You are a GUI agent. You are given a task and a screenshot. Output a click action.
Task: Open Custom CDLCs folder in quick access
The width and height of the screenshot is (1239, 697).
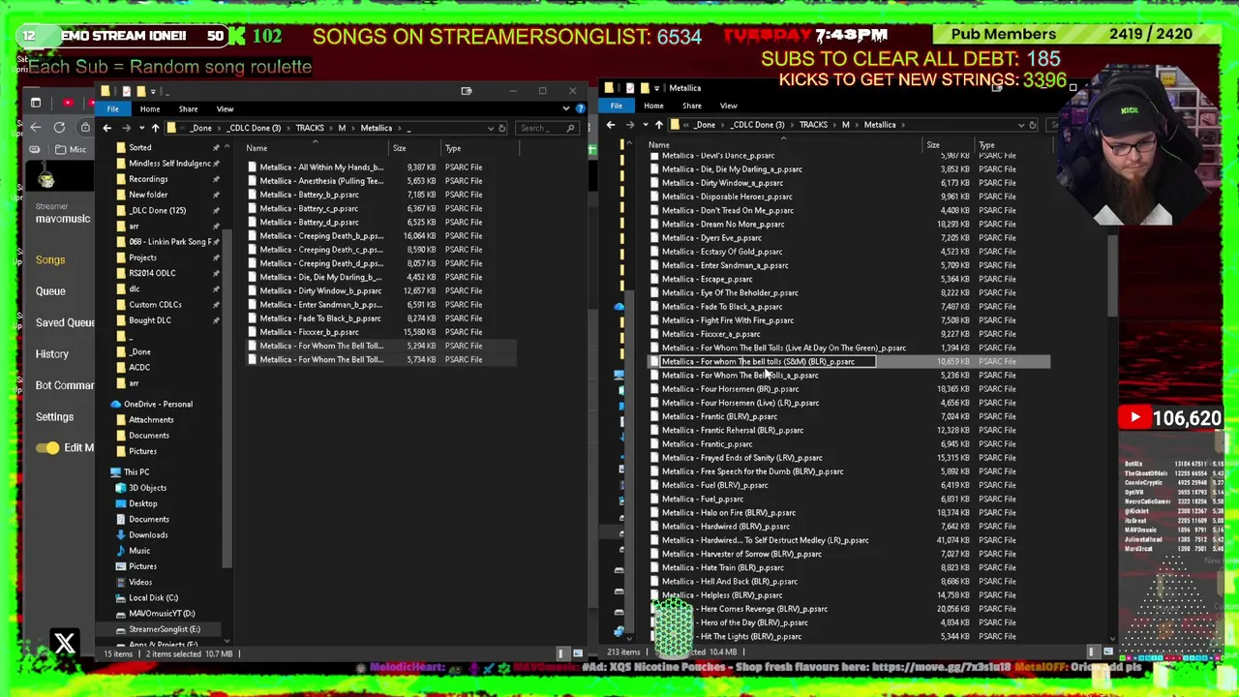155,304
